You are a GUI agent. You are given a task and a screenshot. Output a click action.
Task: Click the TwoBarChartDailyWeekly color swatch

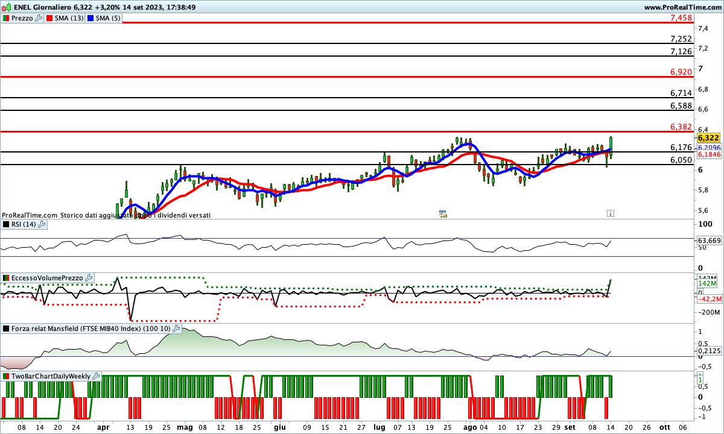[6, 376]
